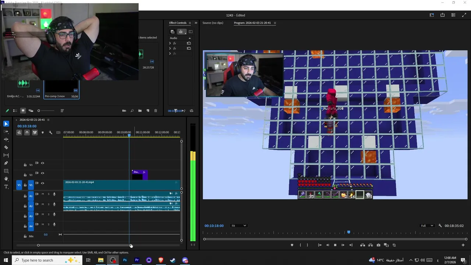Click the Stop button in Program monitor
This screenshot has height=265, width=471.
pyautogui.click(x=335, y=245)
